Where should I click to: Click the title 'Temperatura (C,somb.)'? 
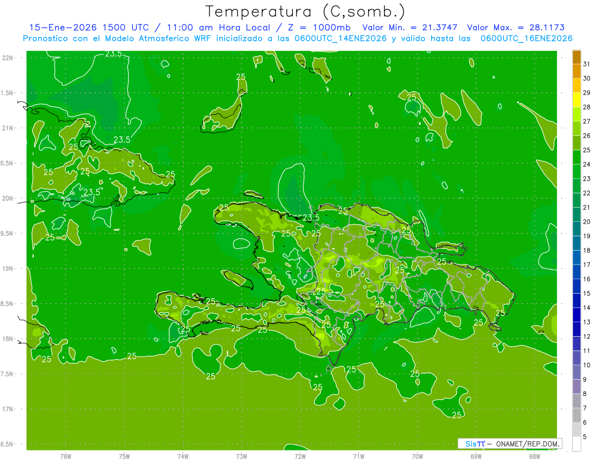[x=305, y=11]
